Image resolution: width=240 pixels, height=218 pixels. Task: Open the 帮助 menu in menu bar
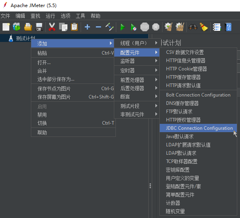pos(95,16)
